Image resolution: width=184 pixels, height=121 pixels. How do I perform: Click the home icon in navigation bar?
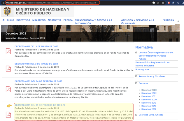click(x=3, y=20)
